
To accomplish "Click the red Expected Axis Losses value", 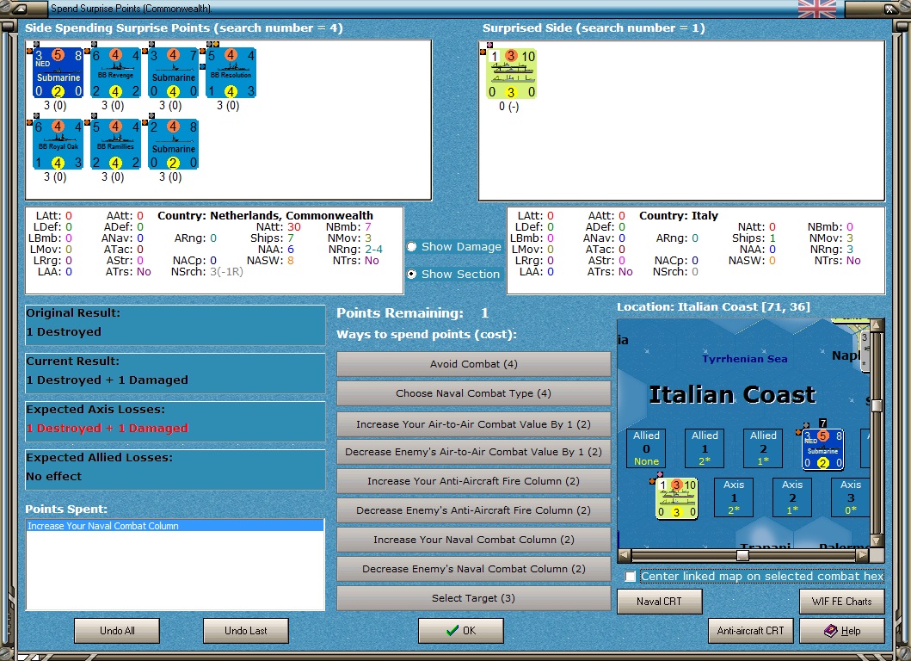I will [108, 428].
